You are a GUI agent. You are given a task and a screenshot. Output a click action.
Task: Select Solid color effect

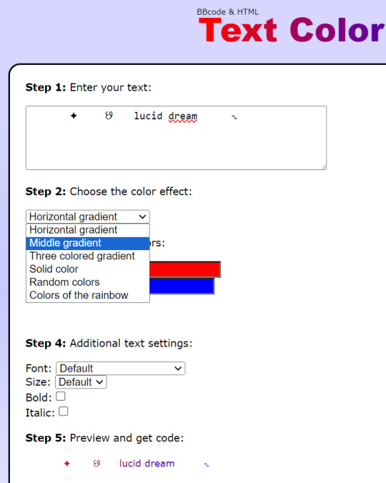88,269
